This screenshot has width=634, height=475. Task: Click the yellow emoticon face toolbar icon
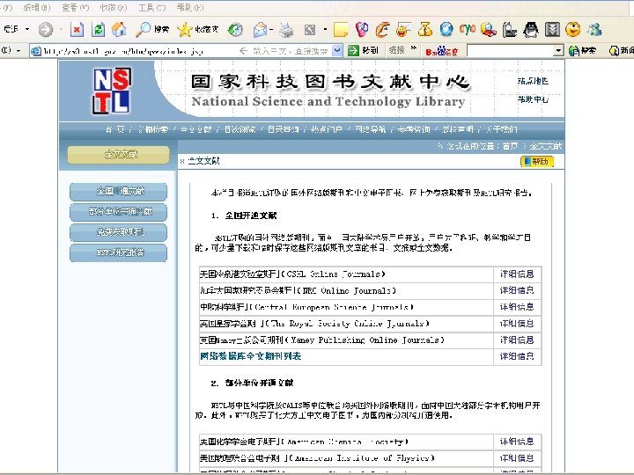pos(573,30)
